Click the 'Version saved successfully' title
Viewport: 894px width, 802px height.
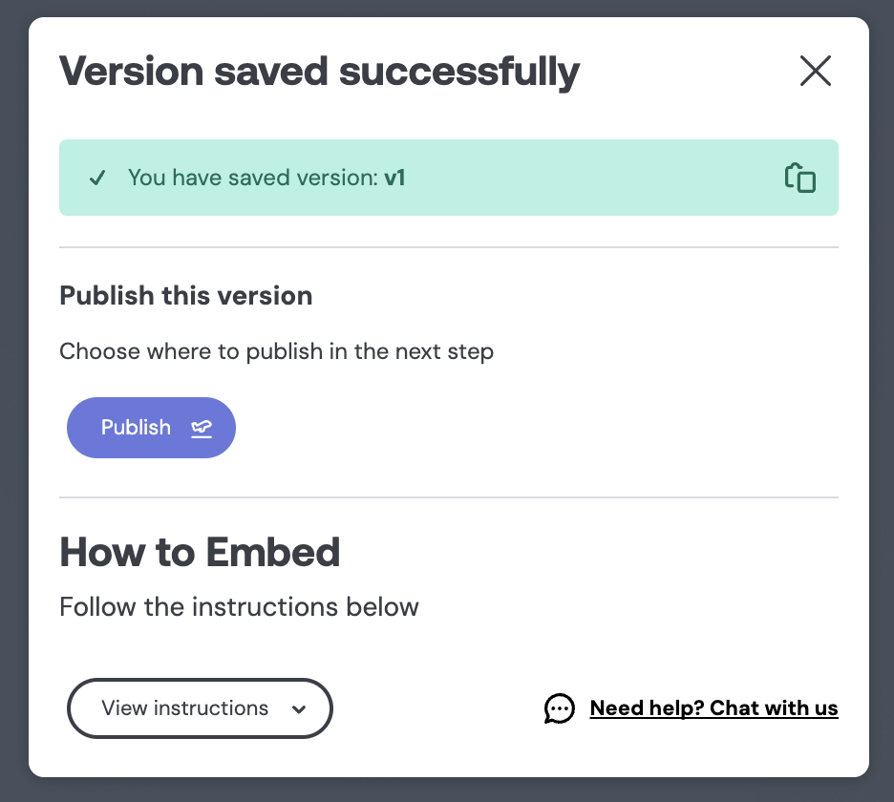click(319, 72)
